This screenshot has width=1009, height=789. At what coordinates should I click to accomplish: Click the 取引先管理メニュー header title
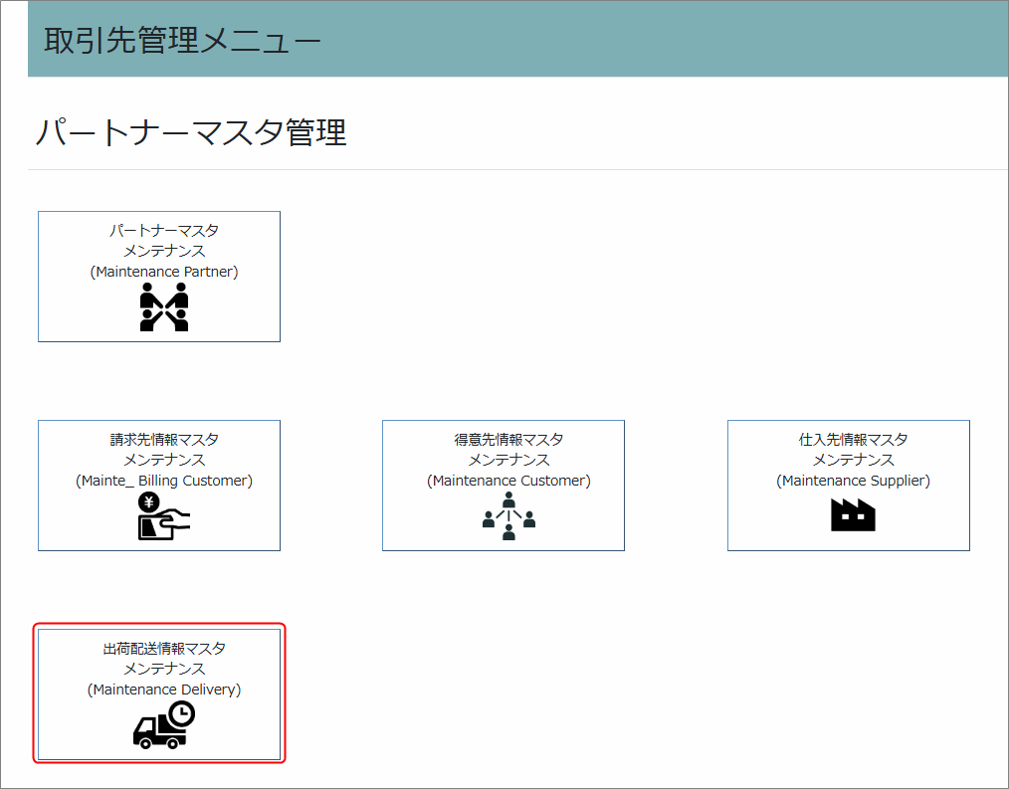coord(182,41)
